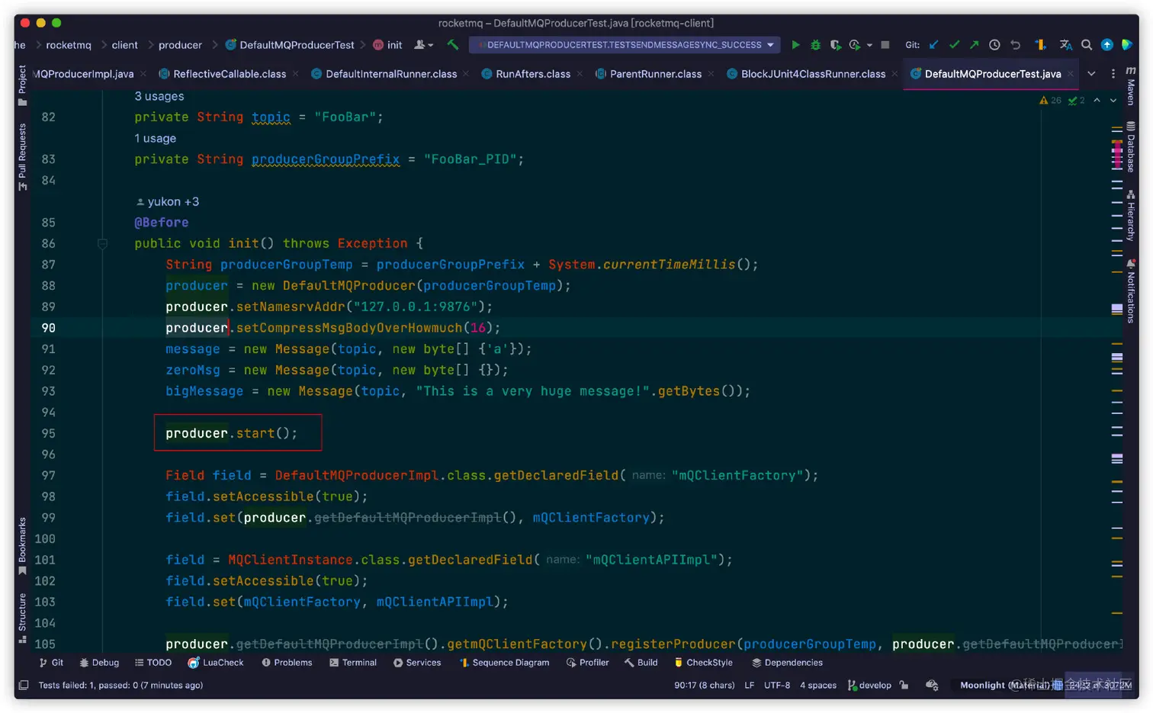The image size is (1153, 713).
Task: Run the selected test configuration
Action: (795, 45)
